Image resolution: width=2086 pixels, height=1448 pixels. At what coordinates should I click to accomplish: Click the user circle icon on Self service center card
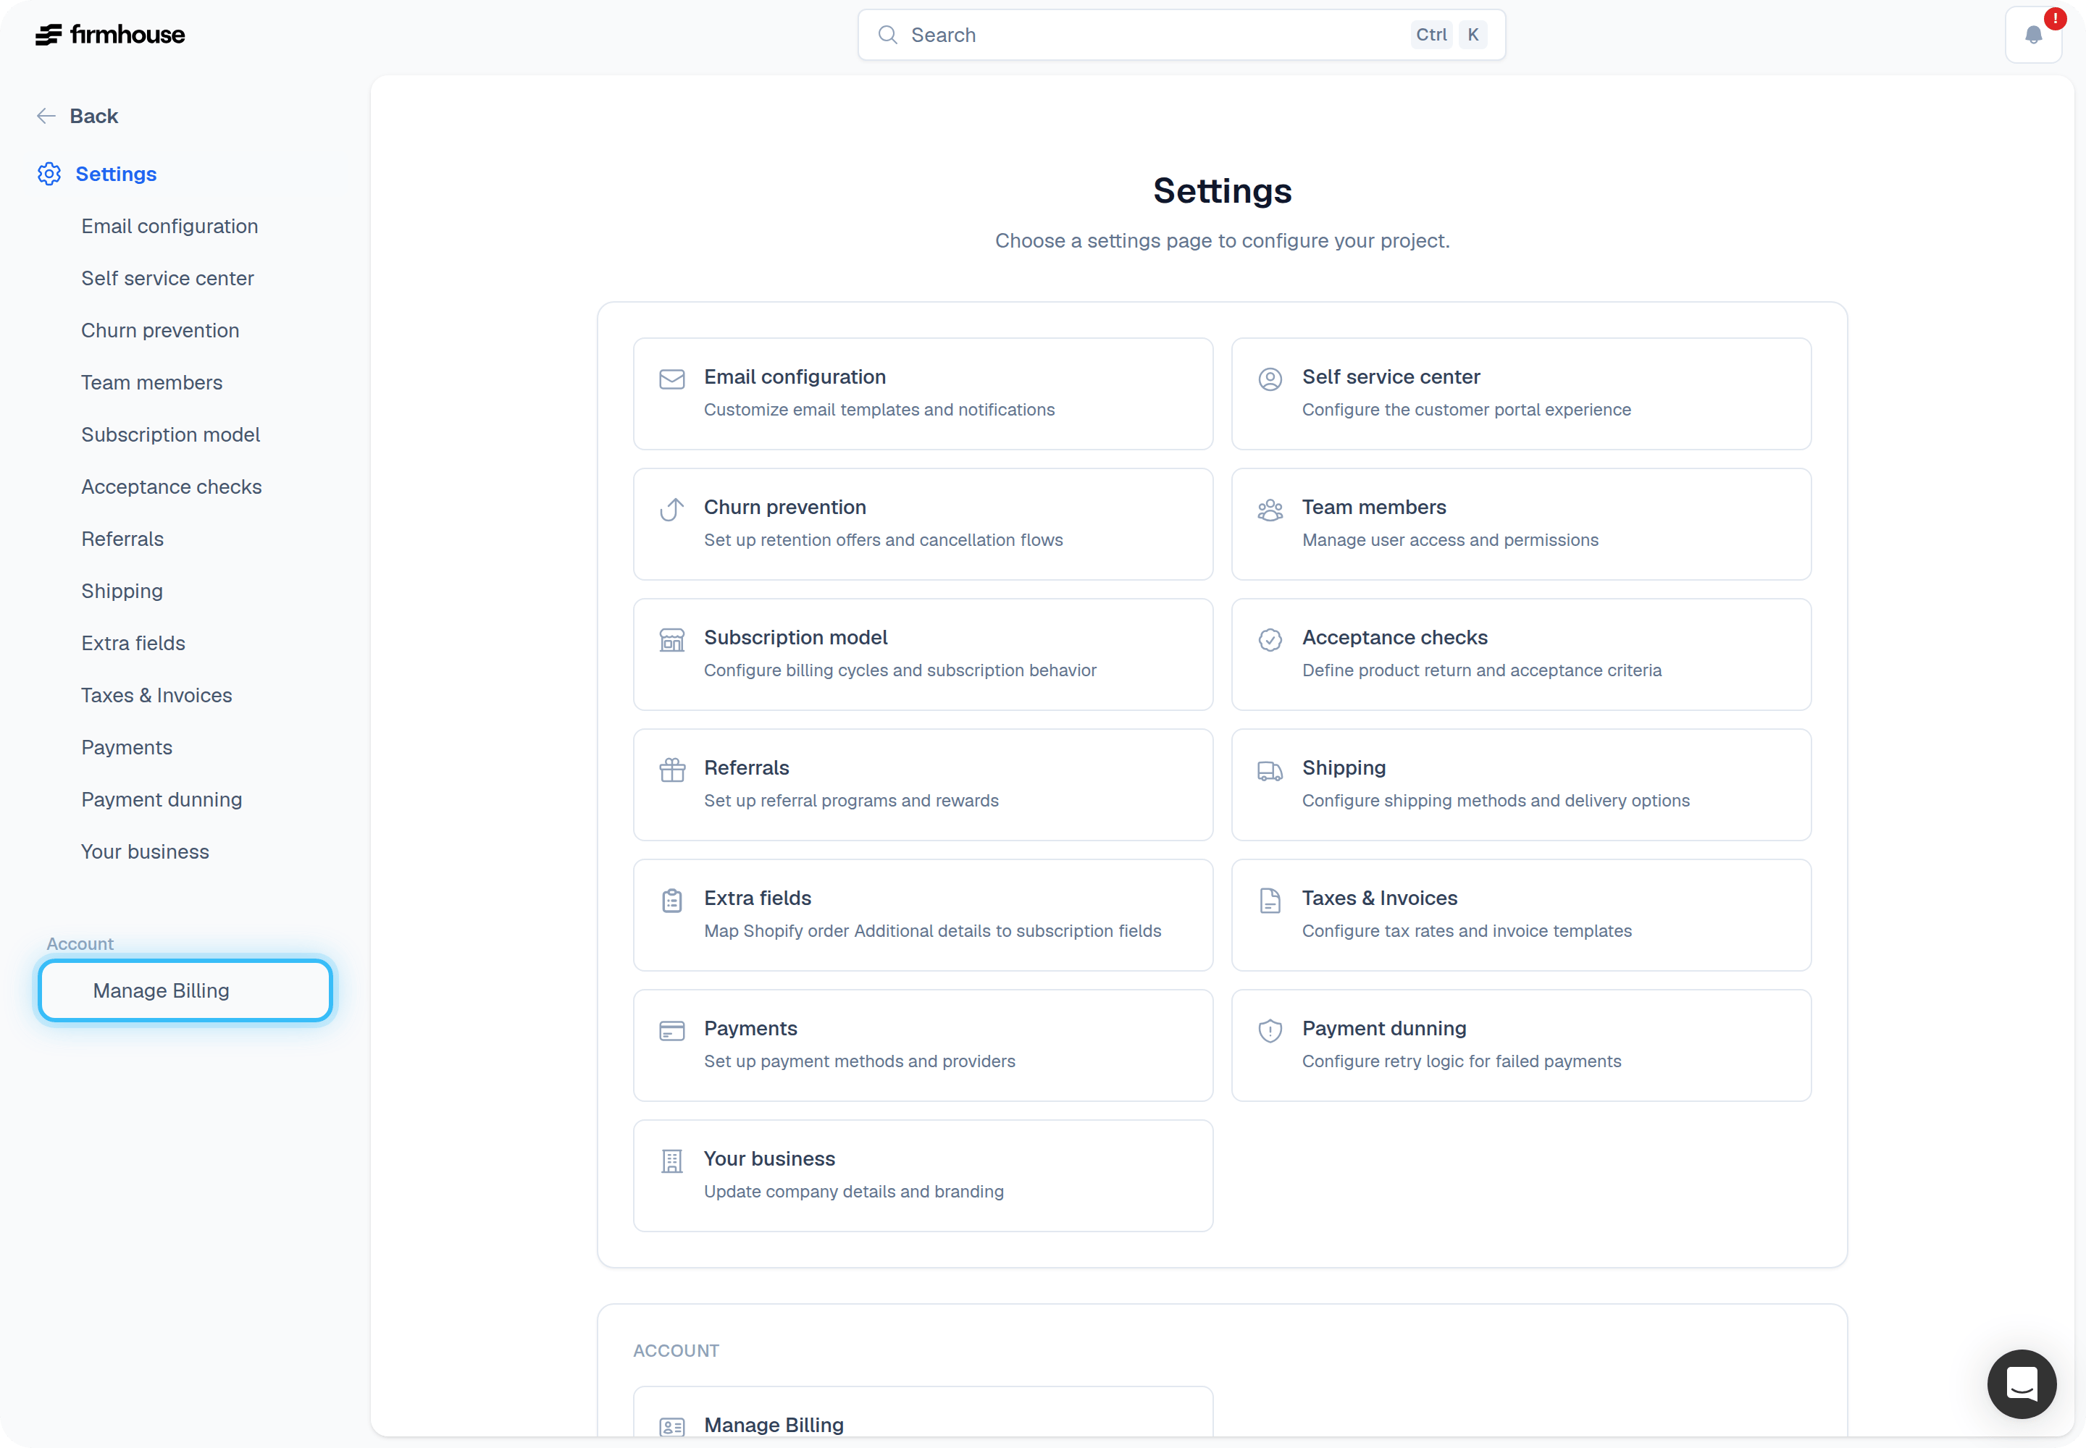pos(1270,379)
